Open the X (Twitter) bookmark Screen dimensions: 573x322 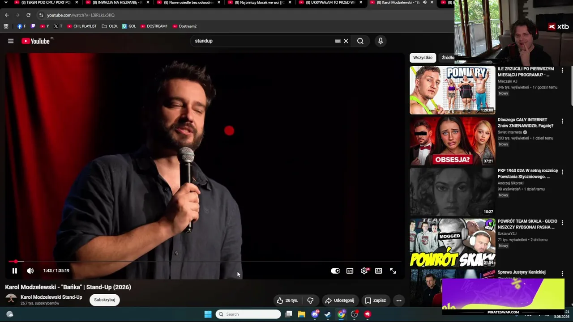58,26
